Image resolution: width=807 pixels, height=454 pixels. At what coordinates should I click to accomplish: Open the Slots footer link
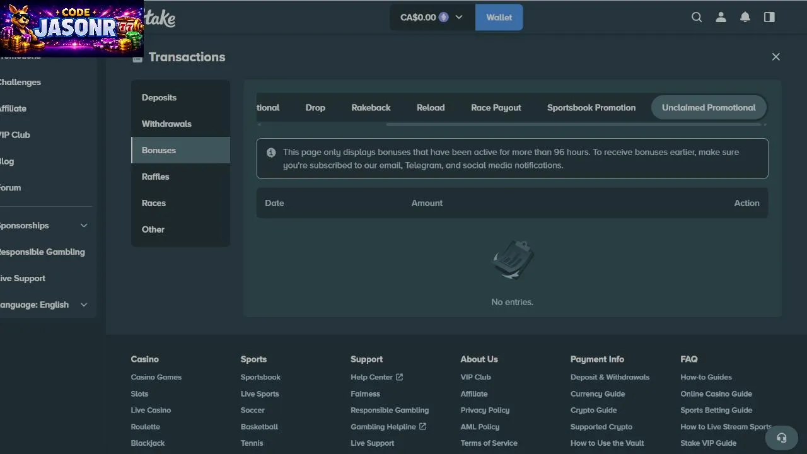pyautogui.click(x=139, y=393)
